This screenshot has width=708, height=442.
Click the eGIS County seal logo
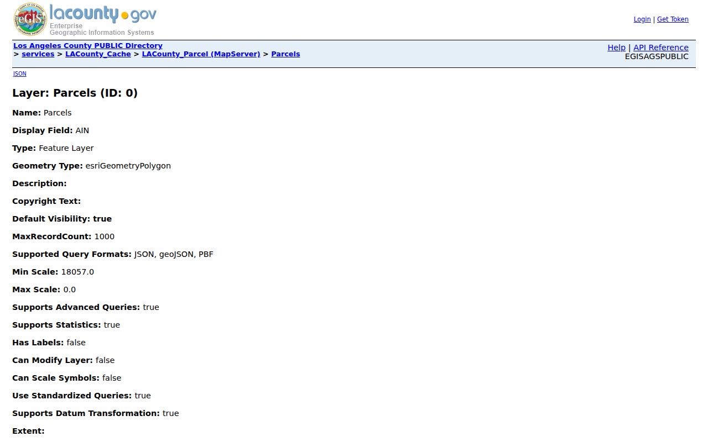click(30, 20)
